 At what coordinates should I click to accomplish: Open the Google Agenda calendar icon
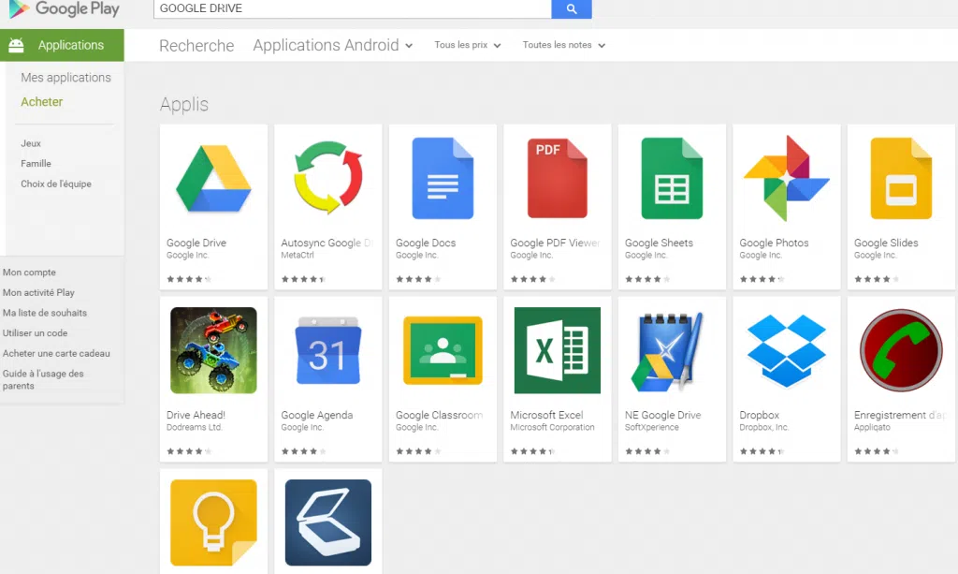click(328, 350)
